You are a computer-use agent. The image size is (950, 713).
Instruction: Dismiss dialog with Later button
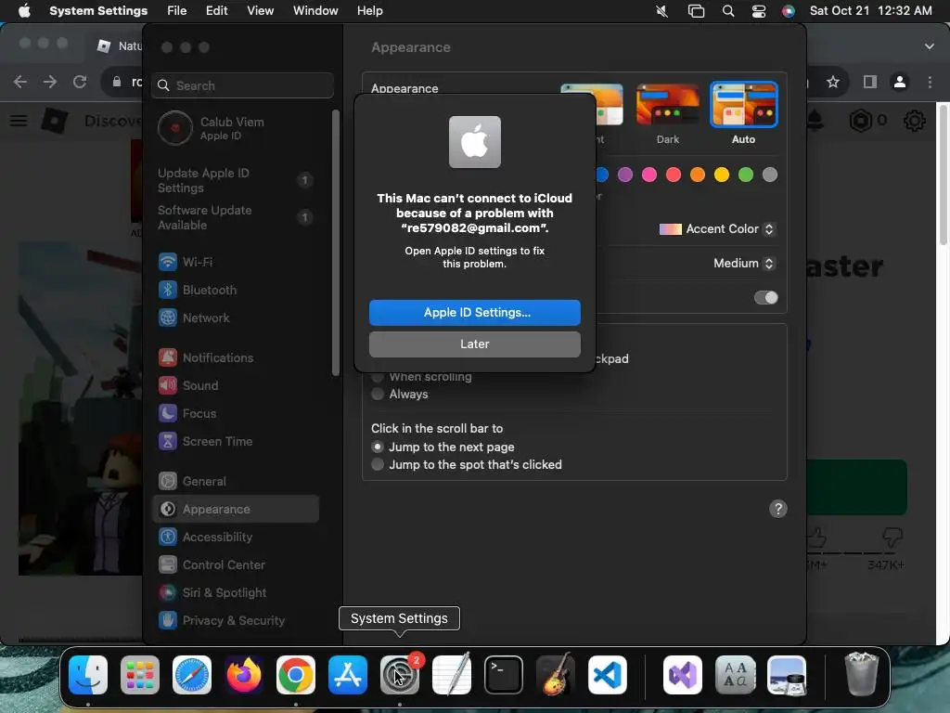pyautogui.click(x=474, y=344)
